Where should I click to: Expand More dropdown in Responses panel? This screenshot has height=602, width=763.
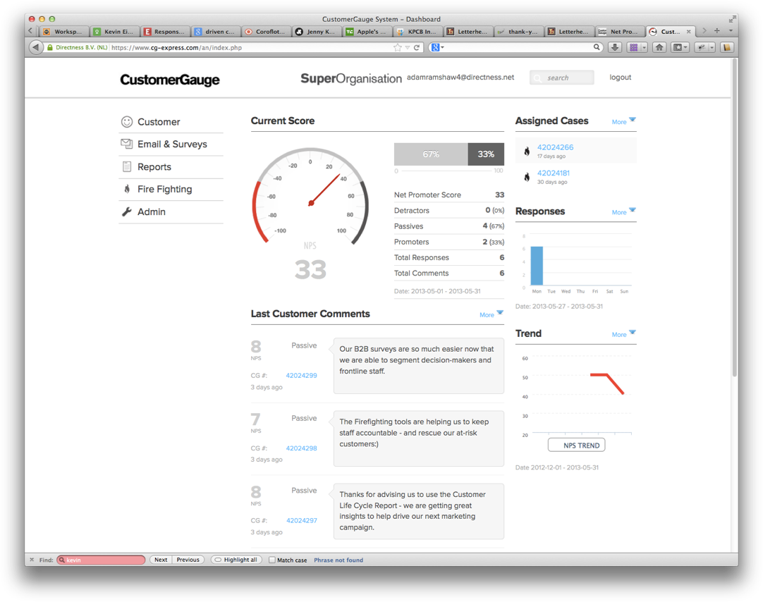(623, 211)
